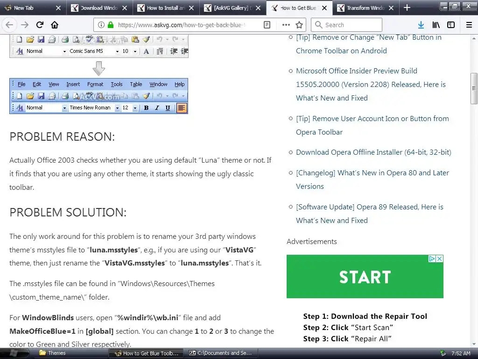Open page actions three-dot menu
The width and height of the screenshot is (478, 359).
[x=286, y=25]
